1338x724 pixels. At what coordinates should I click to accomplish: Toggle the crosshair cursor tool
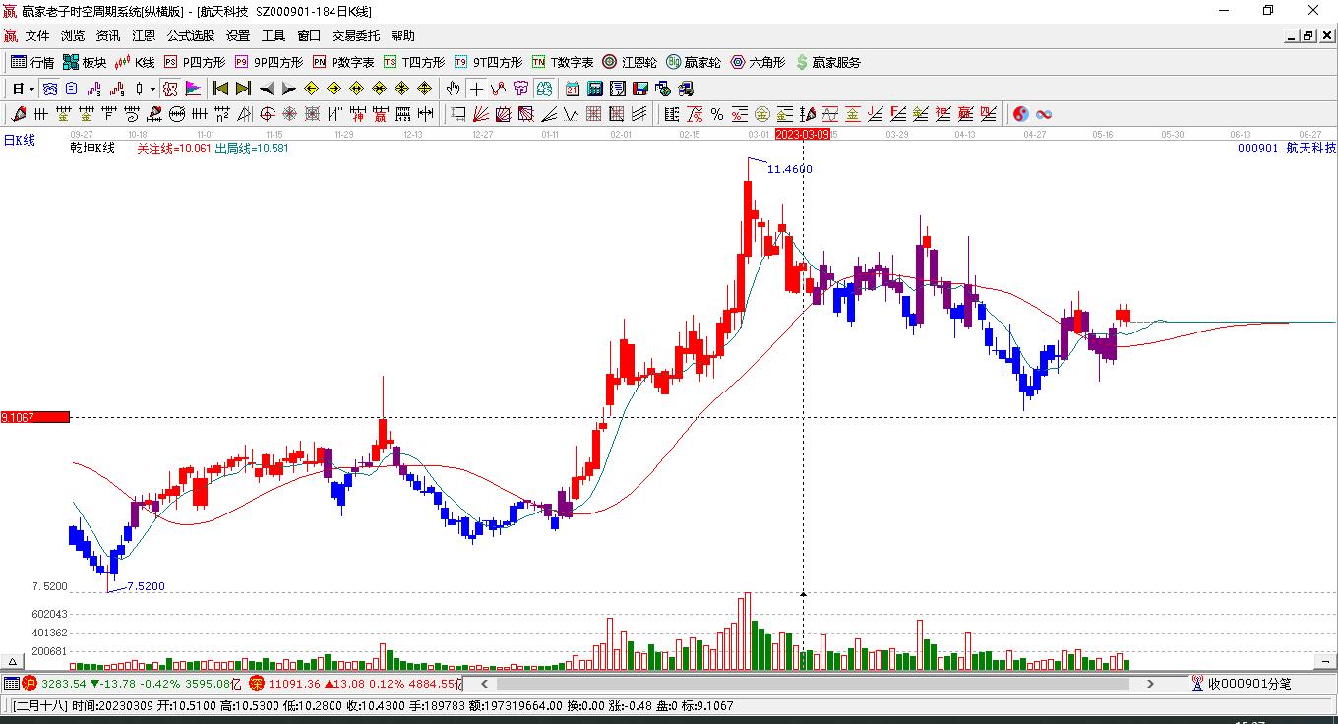[476, 89]
